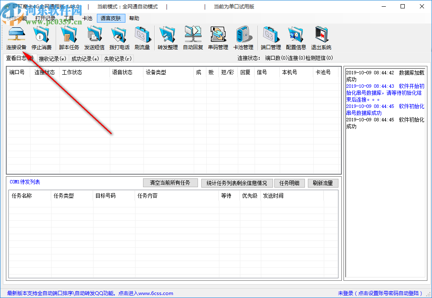Click the 设备类型 column header

[169, 72]
